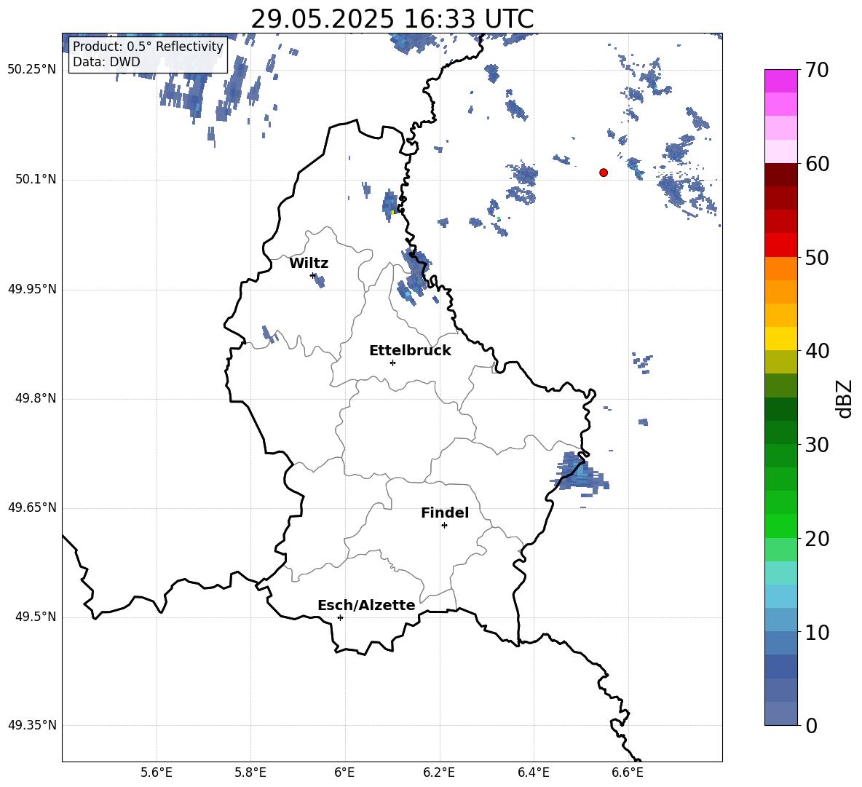Click the colorbar tick label 10

tap(817, 633)
